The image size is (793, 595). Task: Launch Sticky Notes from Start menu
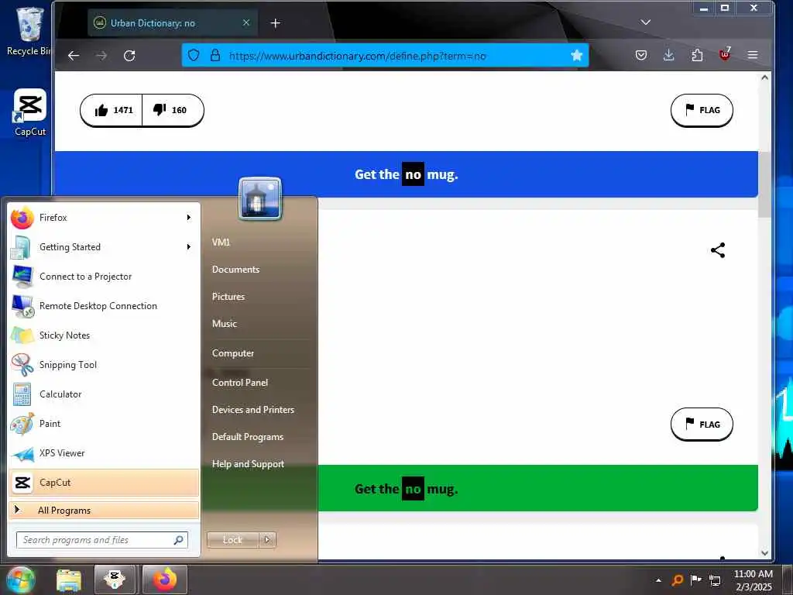tap(105, 335)
